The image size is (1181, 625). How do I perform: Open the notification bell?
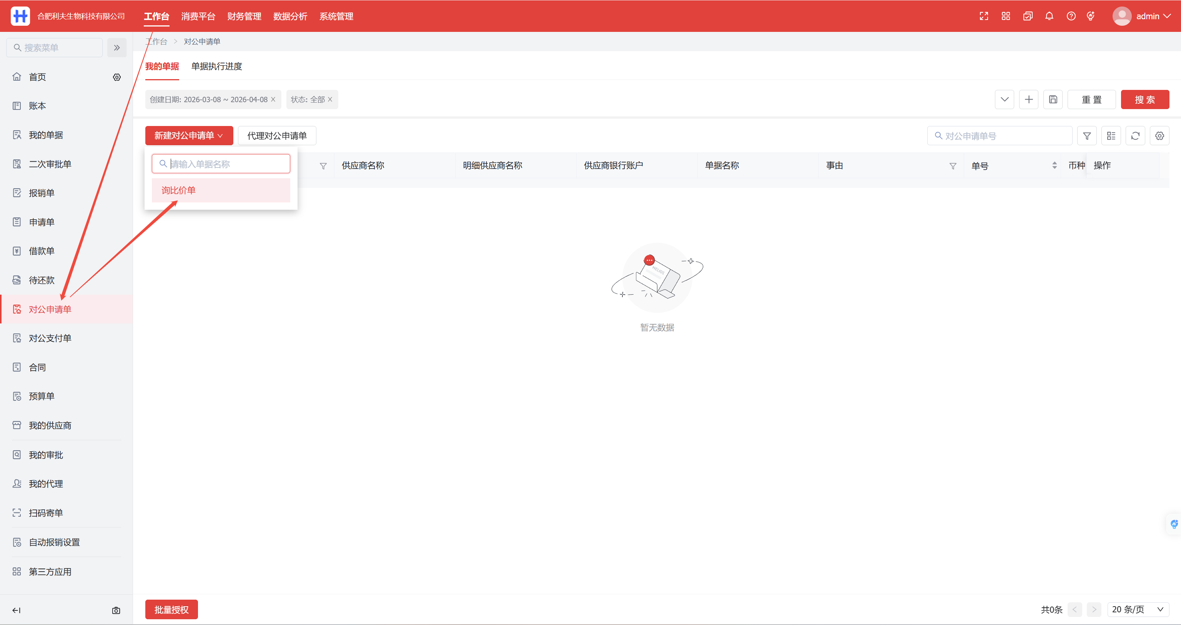point(1049,17)
